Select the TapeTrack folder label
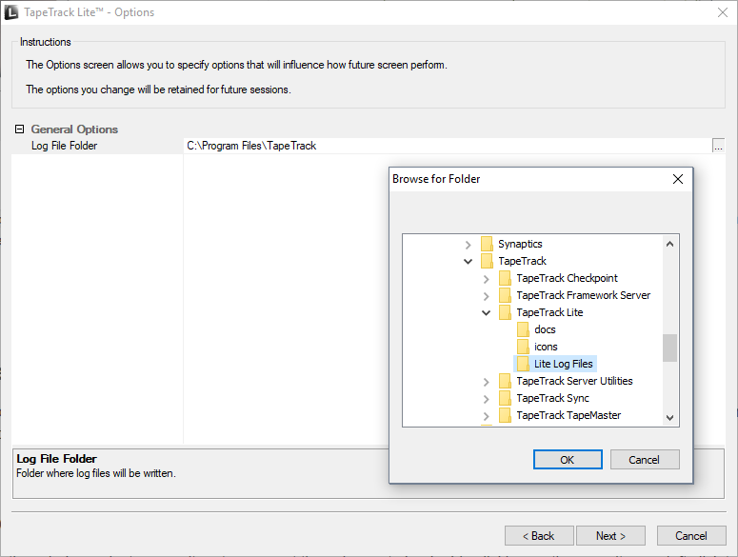Image resolution: width=738 pixels, height=557 pixels. (522, 261)
